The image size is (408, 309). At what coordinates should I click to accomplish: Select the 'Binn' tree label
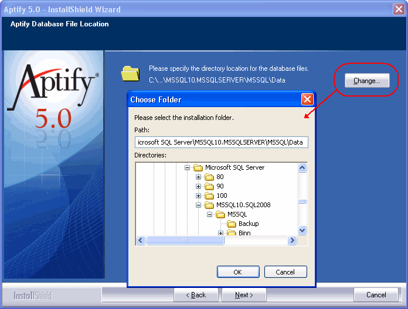click(244, 233)
